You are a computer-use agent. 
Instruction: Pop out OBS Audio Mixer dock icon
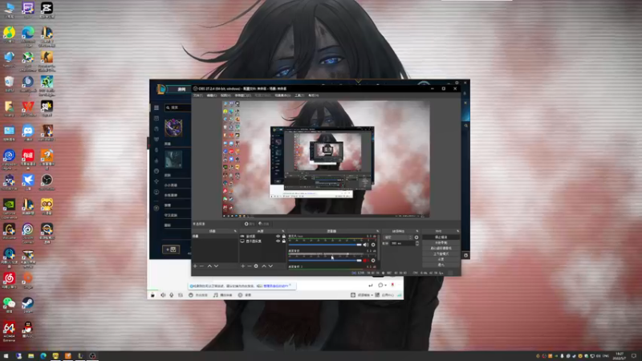point(377,231)
